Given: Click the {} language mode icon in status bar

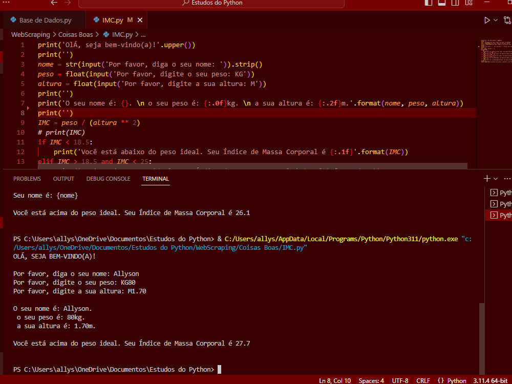Looking at the screenshot, I should coord(440,380).
